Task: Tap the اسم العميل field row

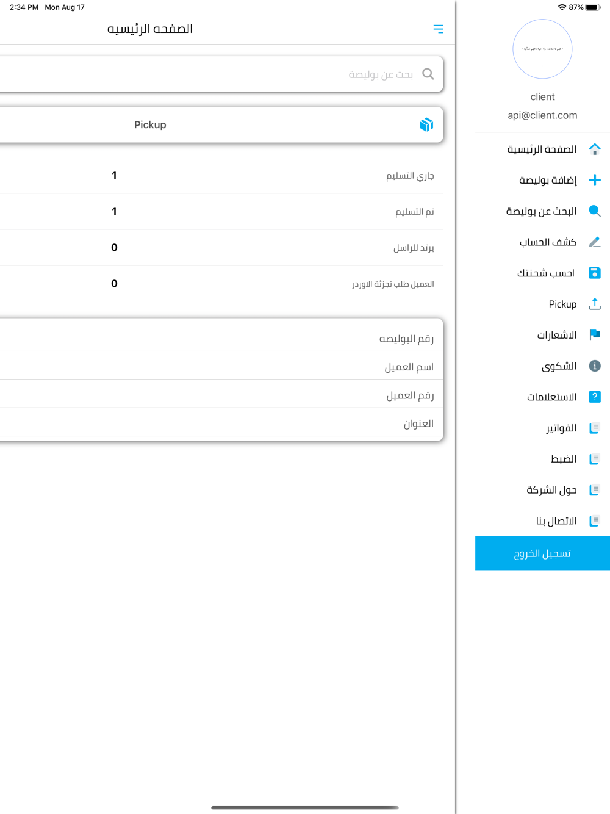Action: tap(221, 366)
